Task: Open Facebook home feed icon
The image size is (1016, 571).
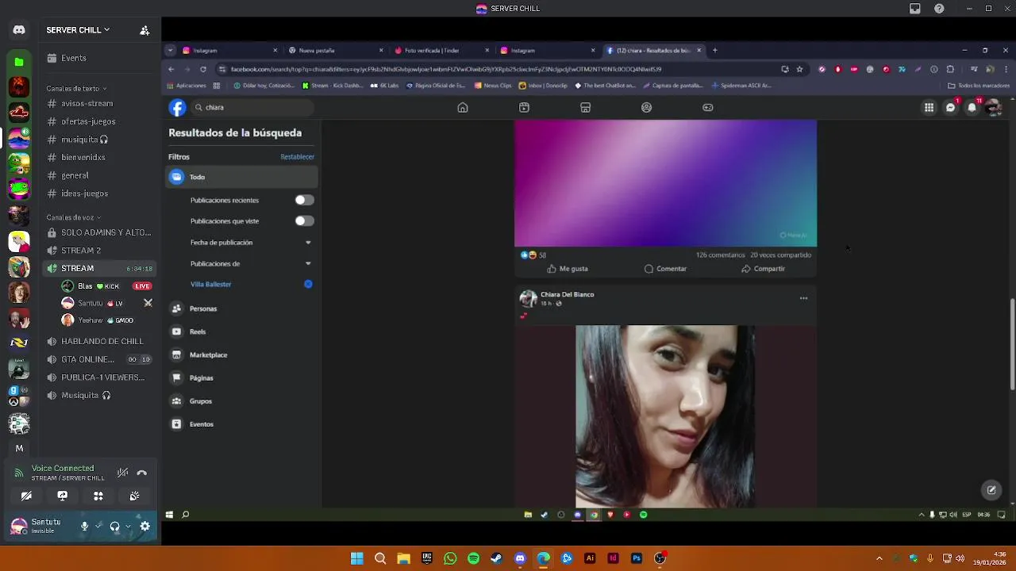Action: 463,108
